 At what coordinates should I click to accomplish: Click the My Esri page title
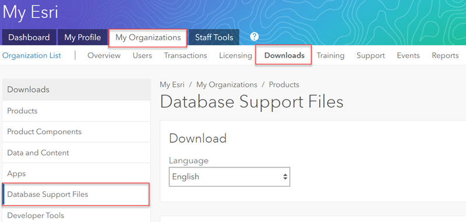tap(30, 12)
